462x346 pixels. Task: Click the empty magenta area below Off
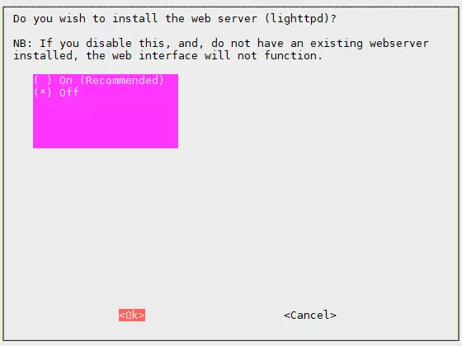(x=106, y=124)
